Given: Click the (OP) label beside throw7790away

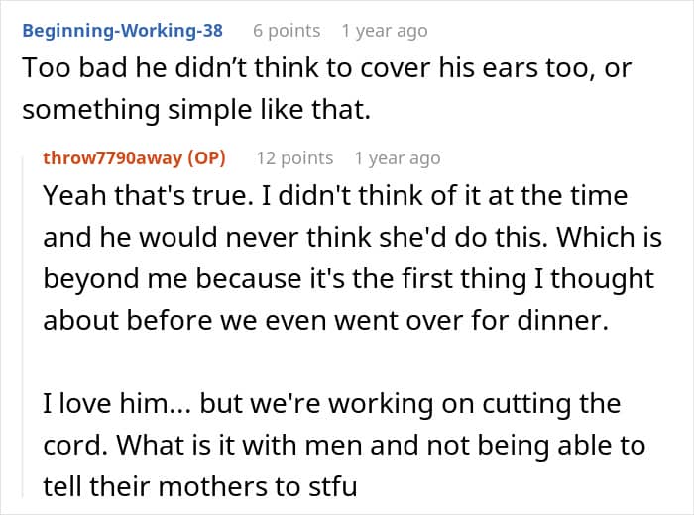Looking at the screenshot, I should click(206, 158).
